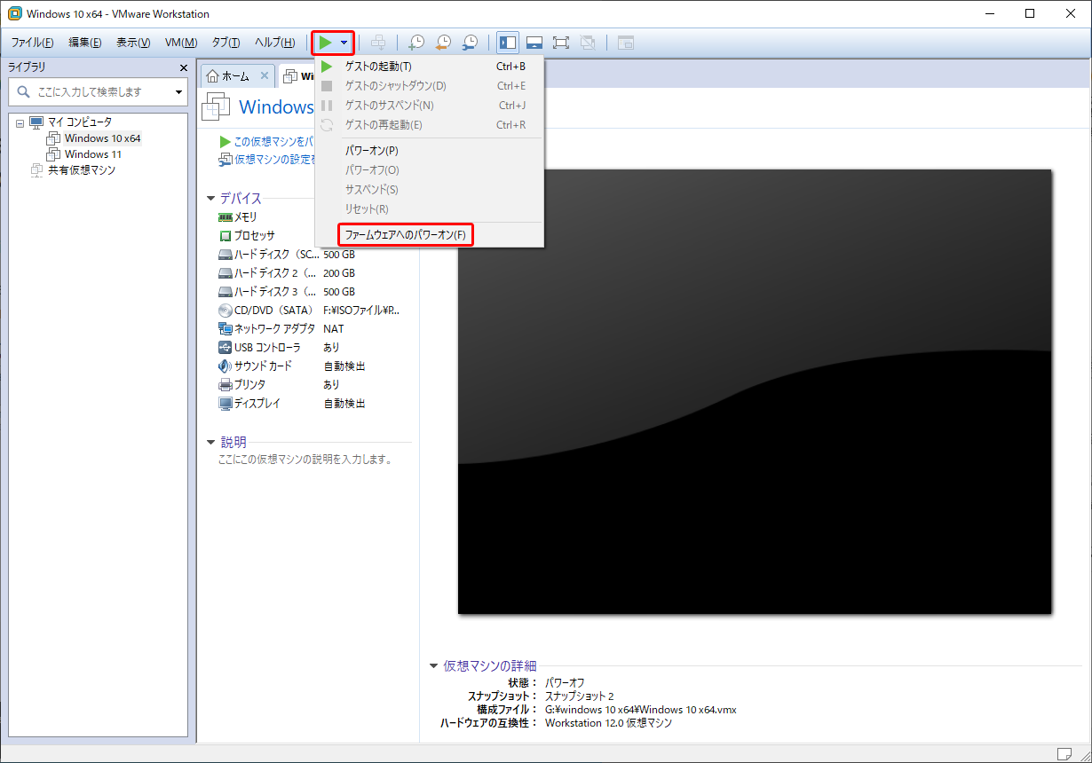Collapse the デバイス section
1092x763 pixels.
(210, 199)
